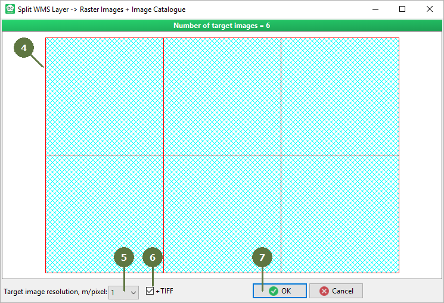Viewport: 444px width, 303px height.
Task: Click the "Target image resolution, m/pixel" label
Action: (x=55, y=292)
